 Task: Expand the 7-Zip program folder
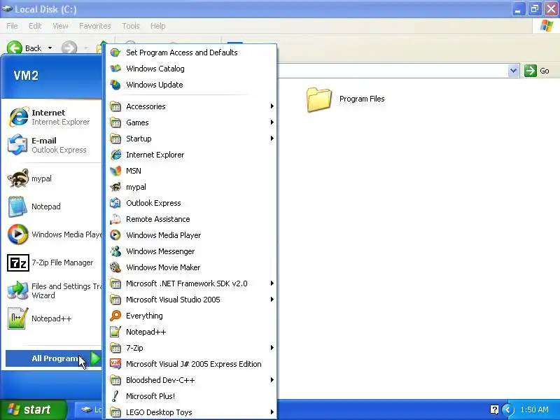[190, 348]
